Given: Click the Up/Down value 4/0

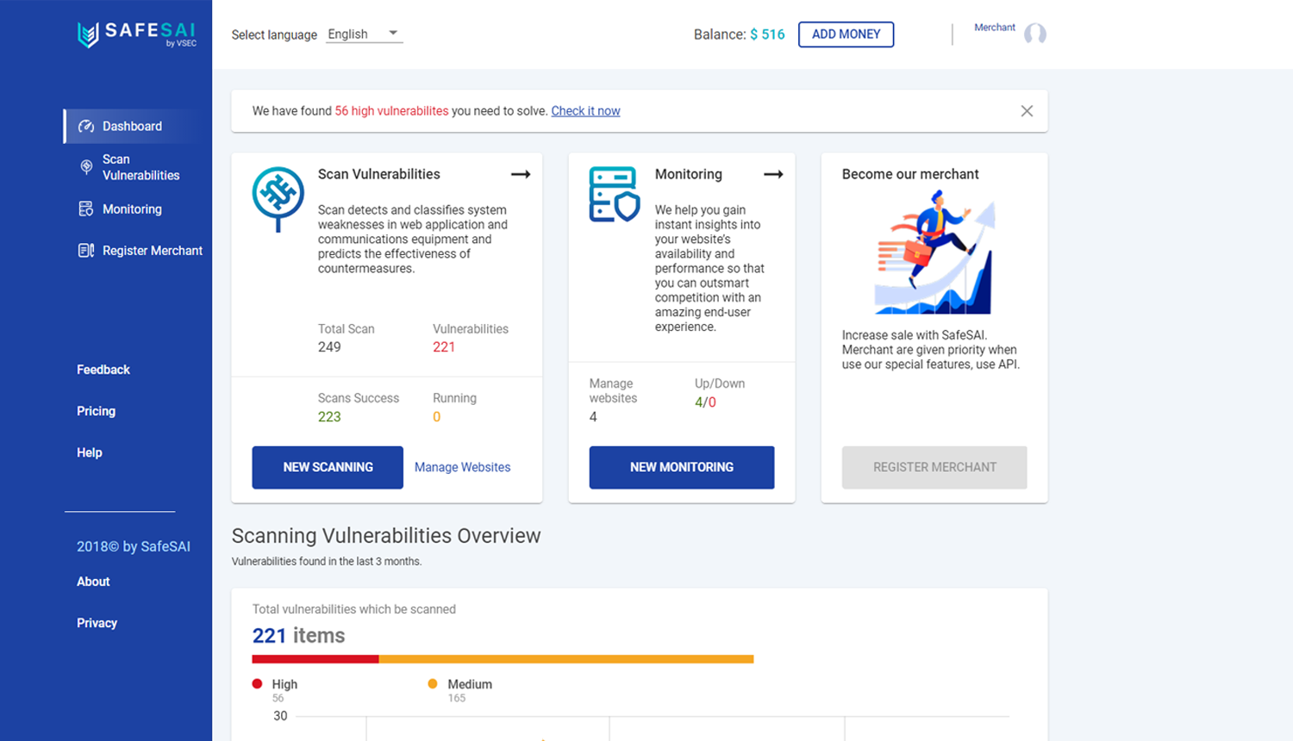Looking at the screenshot, I should tap(705, 402).
